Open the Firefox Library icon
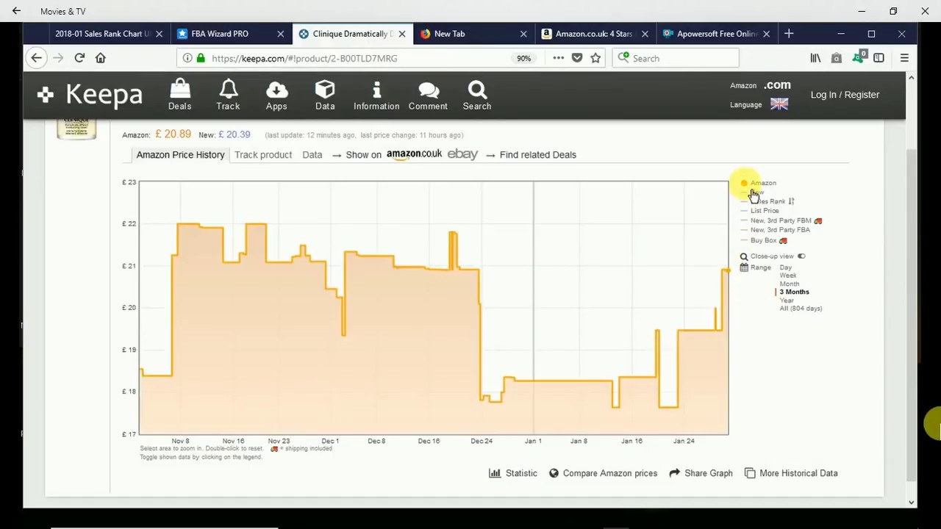 coord(815,58)
